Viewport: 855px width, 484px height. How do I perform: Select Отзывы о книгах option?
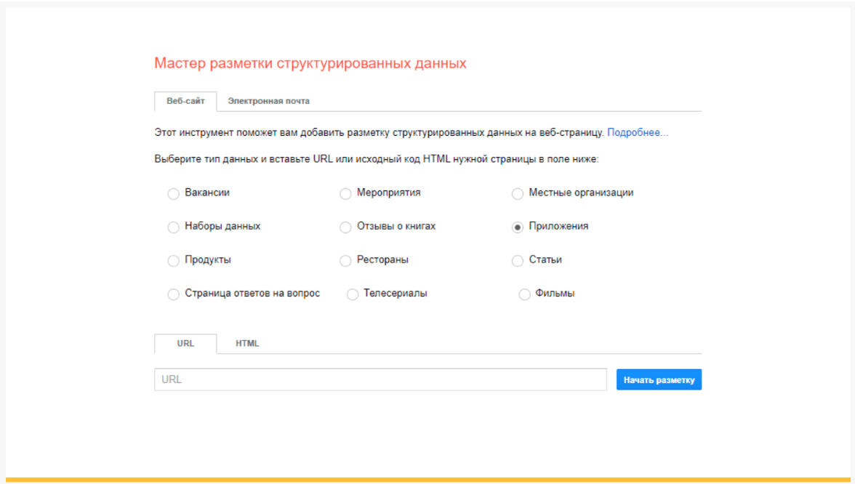345,227
